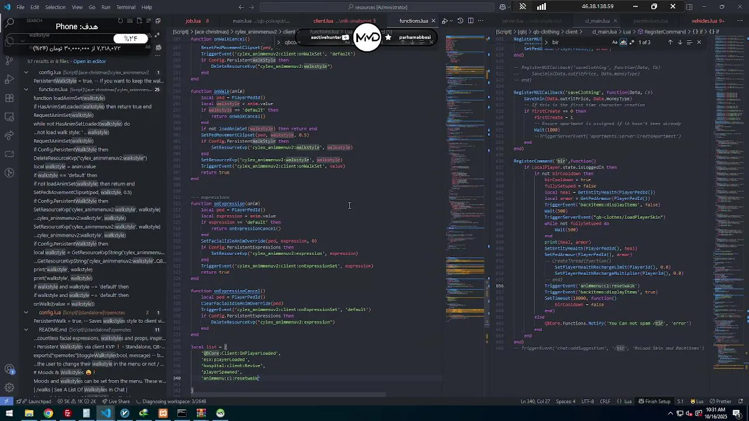Open the Help menu
Image resolution: width=749 pixels, height=421 pixels.
[147, 7]
